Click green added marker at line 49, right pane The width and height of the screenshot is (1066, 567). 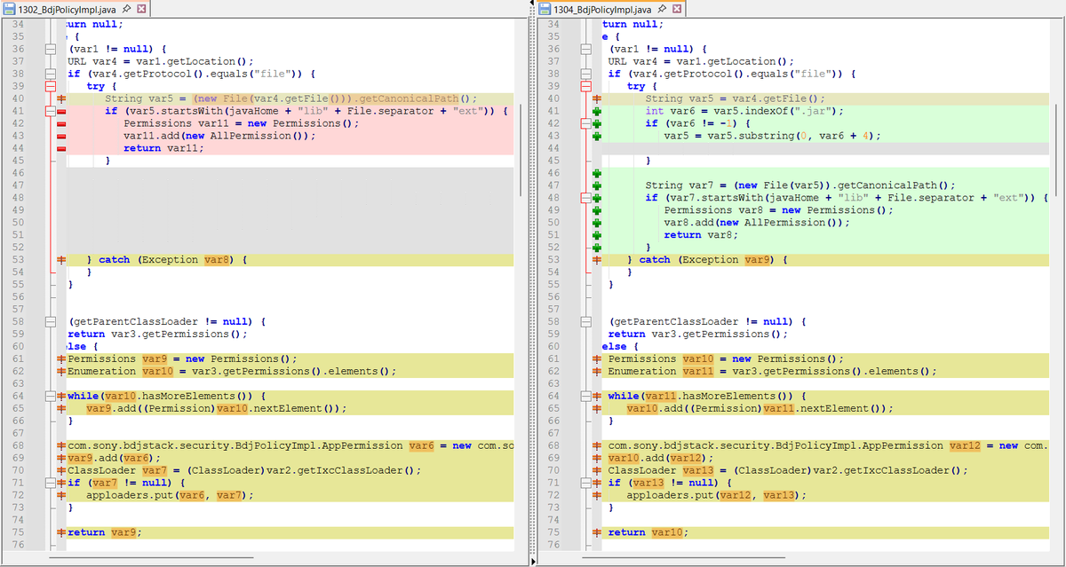point(598,210)
